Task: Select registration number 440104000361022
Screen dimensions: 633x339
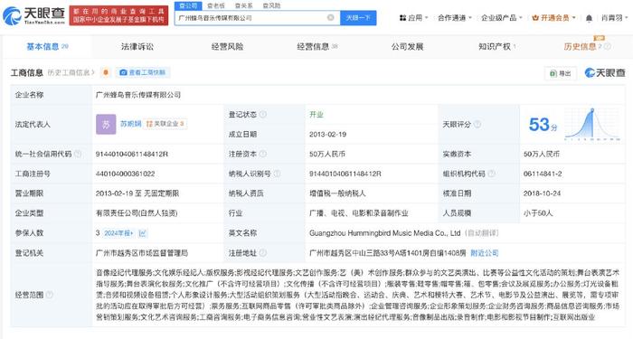Action: 125,174
